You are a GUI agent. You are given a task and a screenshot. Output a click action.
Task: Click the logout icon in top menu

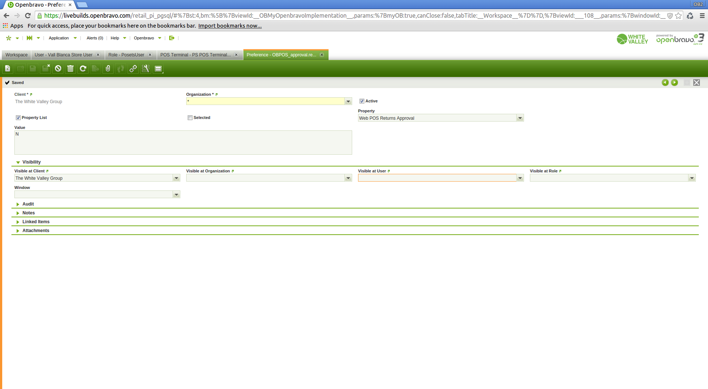tap(171, 38)
